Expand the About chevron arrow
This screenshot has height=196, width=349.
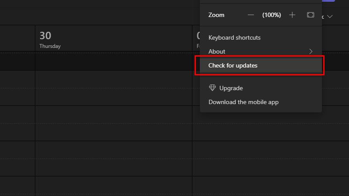pos(311,51)
